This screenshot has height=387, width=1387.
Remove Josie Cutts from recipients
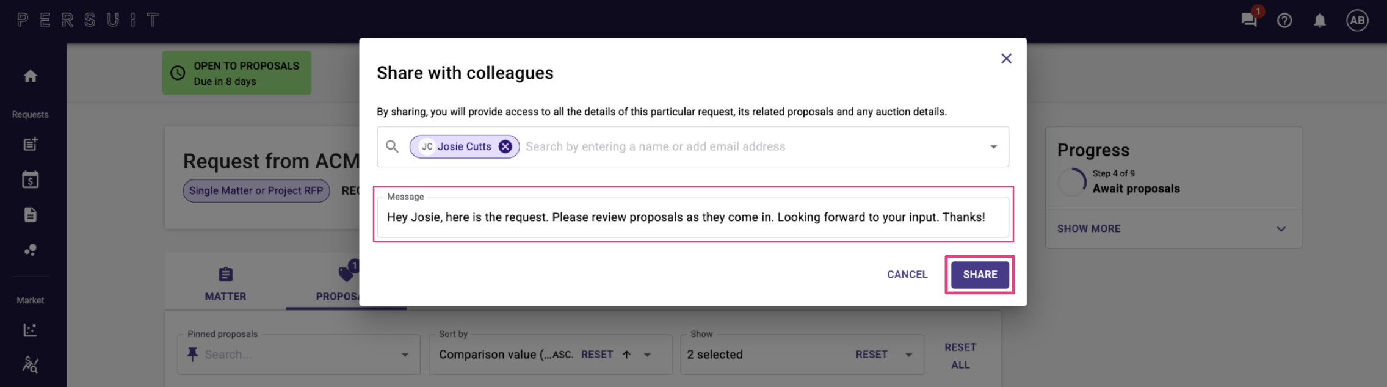click(505, 146)
